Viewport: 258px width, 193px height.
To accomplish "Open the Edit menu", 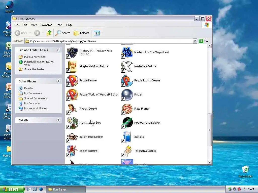I will tap(25, 25).
